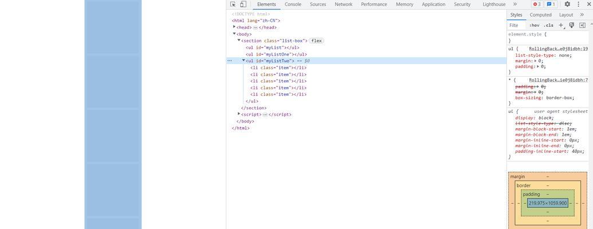The height and width of the screenshot is (229, 593).
Task: Collapse the ul myListTwo node
Action: pyautogui.click(x=243, y=61)
